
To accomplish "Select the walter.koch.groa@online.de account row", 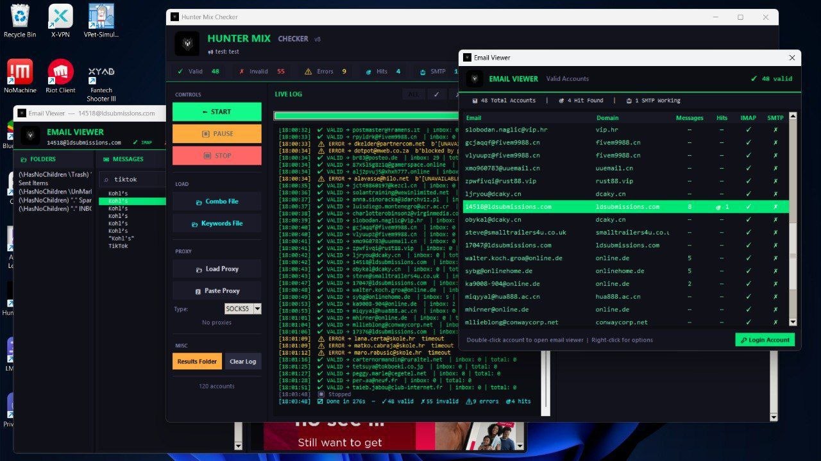I will (x=625, y=258).
